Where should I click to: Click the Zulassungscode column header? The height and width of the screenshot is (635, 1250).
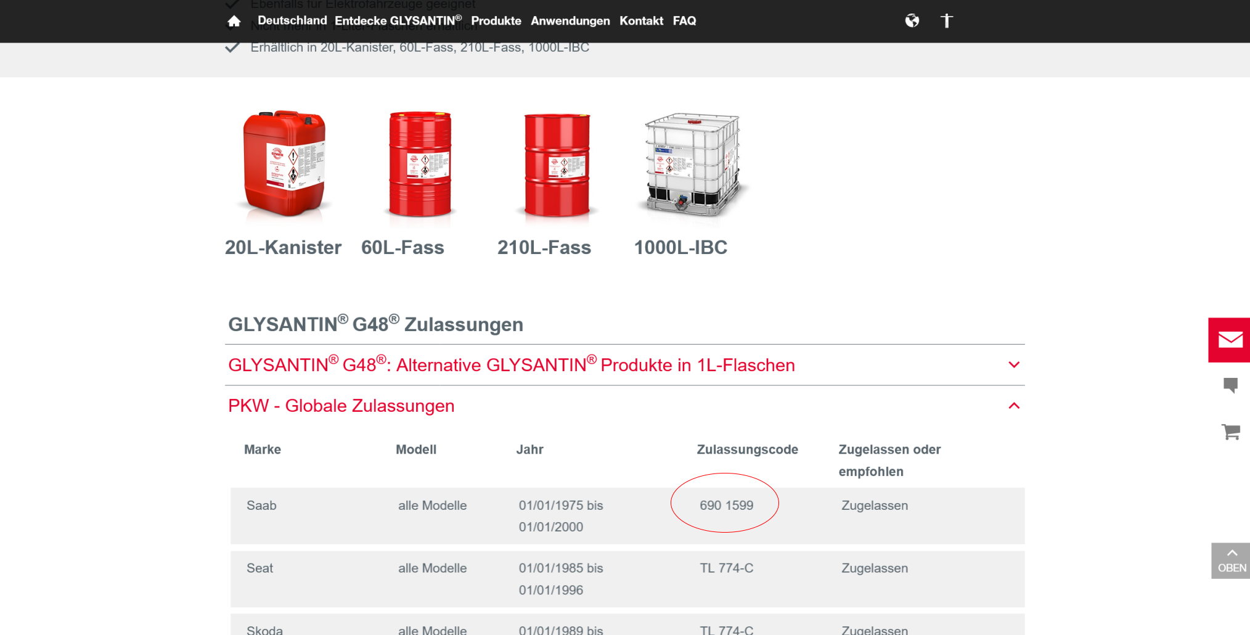747,450
